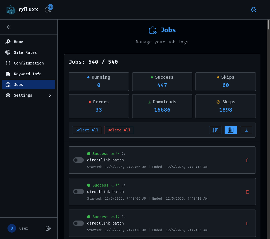Screen dimensions: 270x239
Task: Open Keyword Info from the sidebar
Action: (28, 74)
